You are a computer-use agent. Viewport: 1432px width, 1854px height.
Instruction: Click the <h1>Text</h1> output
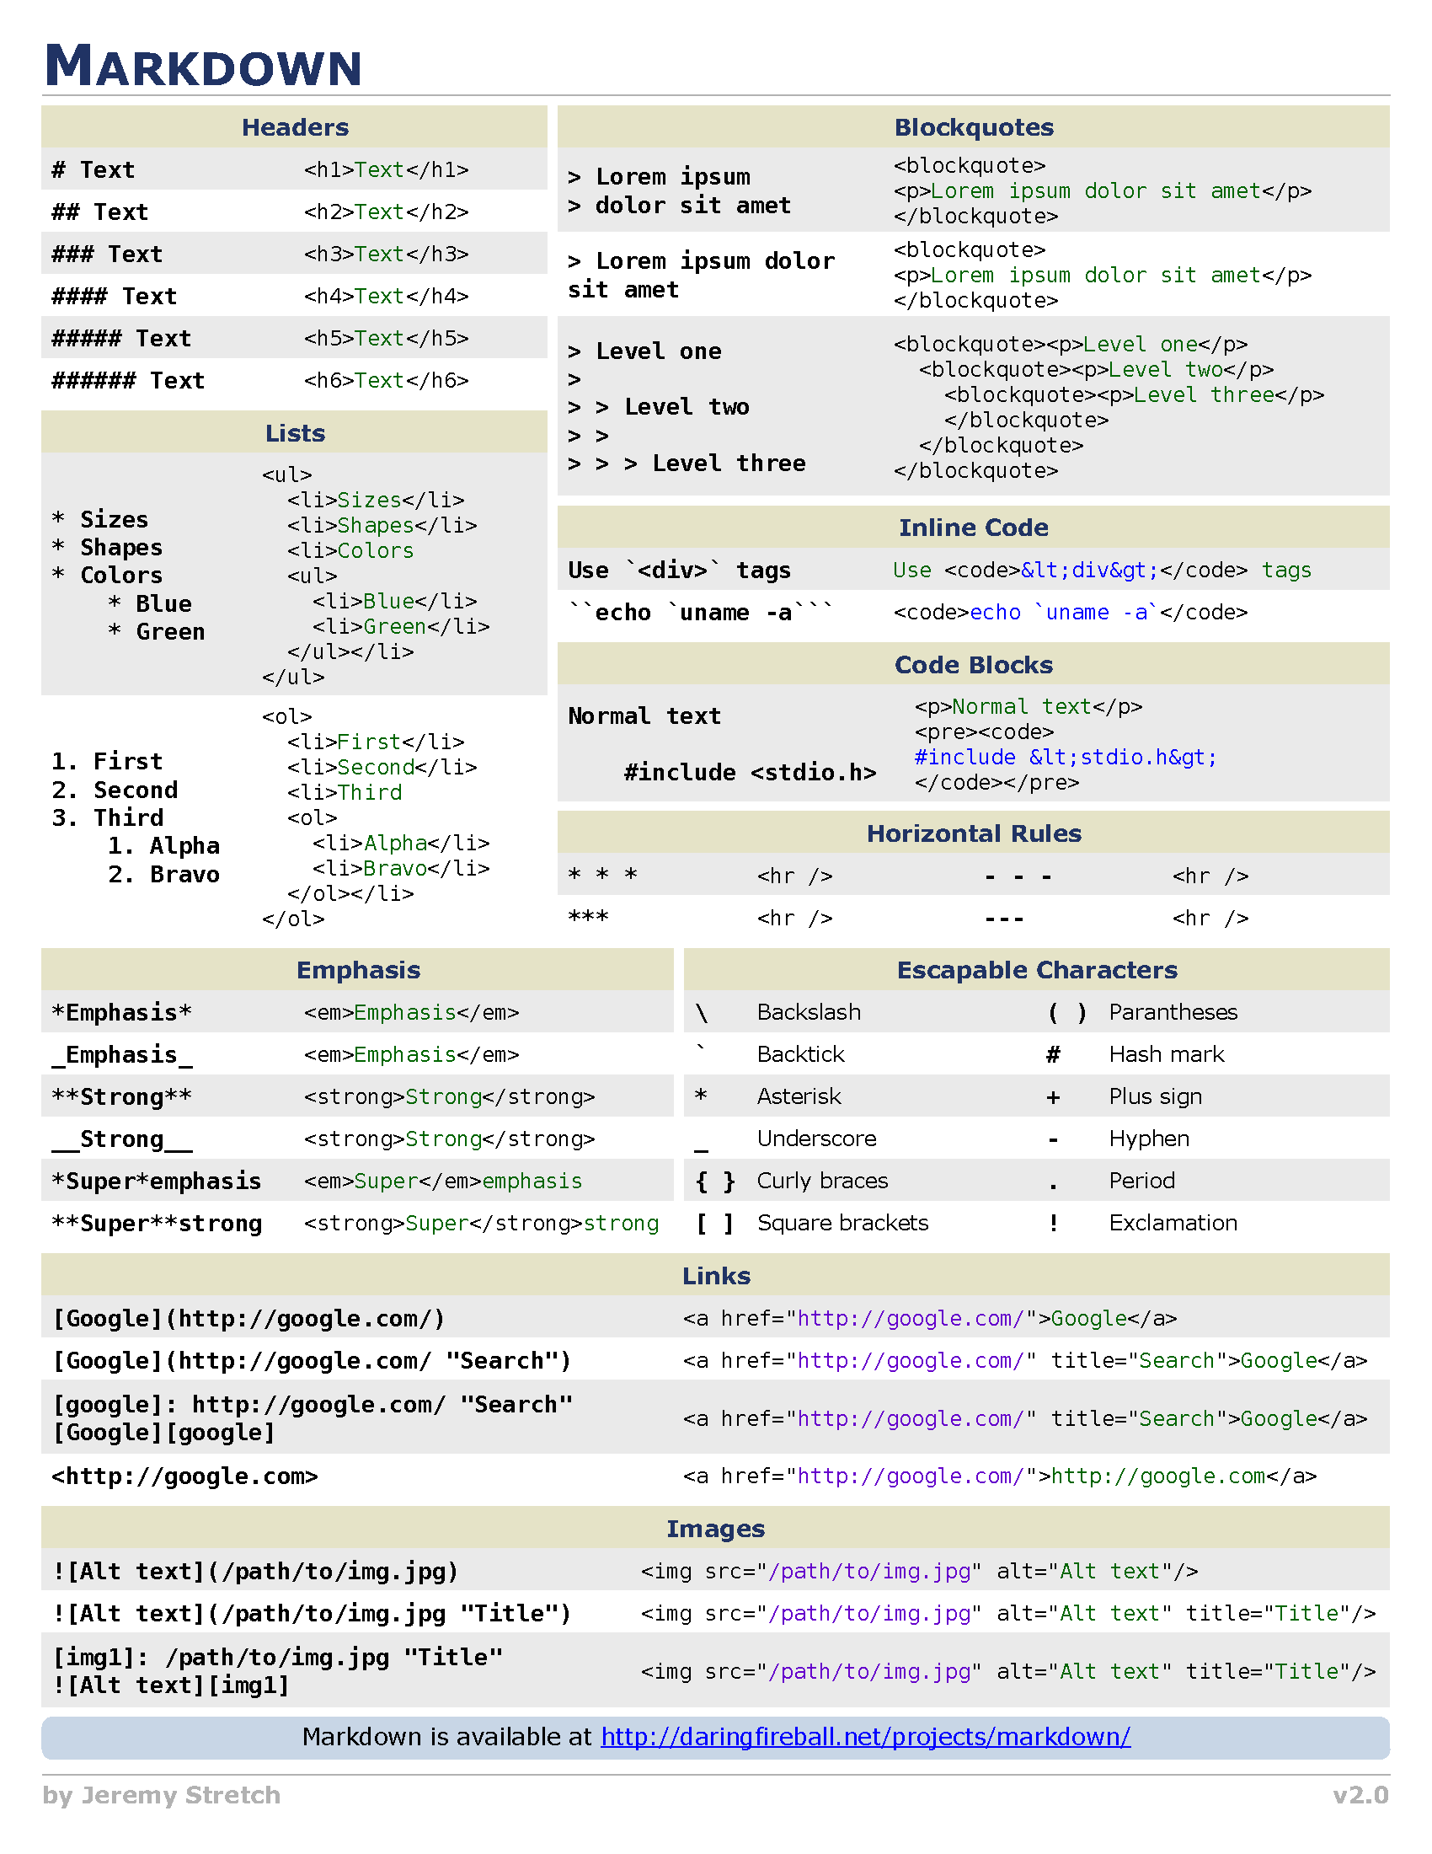tap(386, 169)
